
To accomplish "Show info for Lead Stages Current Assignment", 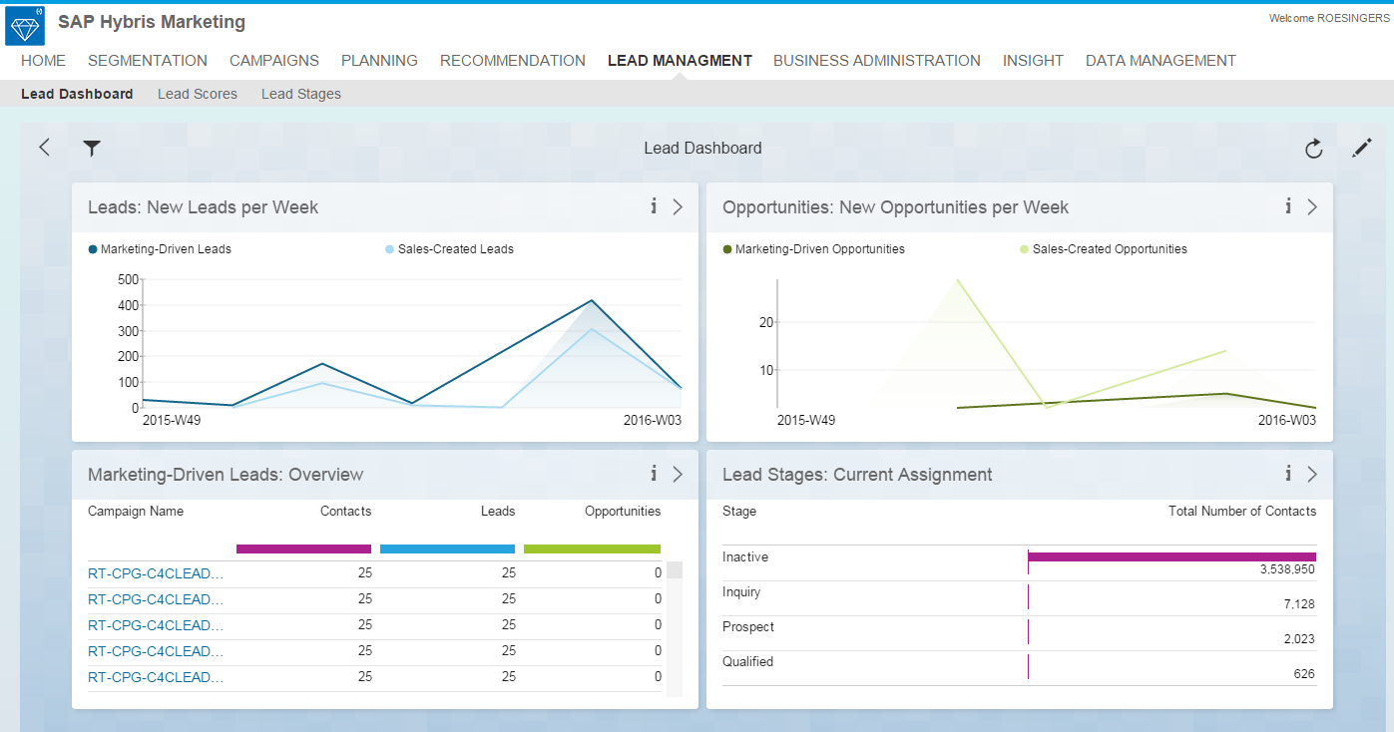I will tap(1288, 474).
